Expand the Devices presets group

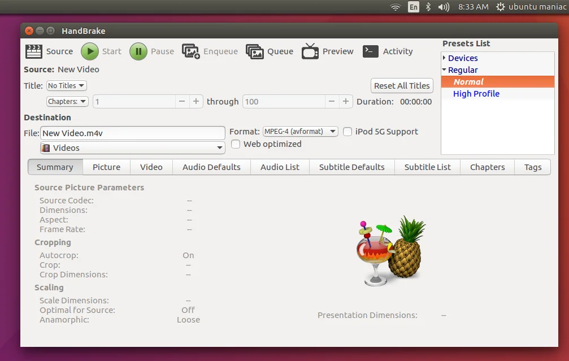tap(444, 58)
